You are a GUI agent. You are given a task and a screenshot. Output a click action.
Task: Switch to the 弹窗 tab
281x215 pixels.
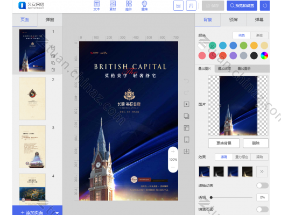(x=50, y=19)
